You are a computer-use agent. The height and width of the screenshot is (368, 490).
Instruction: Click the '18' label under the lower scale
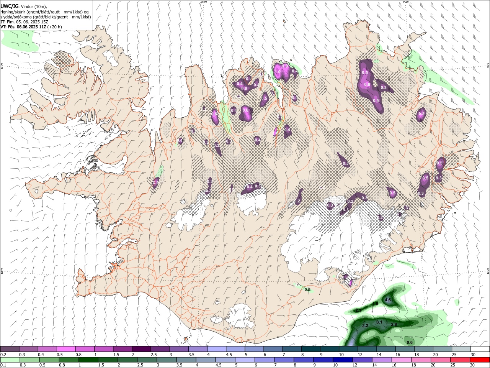pyautogui.click(x=413, y=365)
